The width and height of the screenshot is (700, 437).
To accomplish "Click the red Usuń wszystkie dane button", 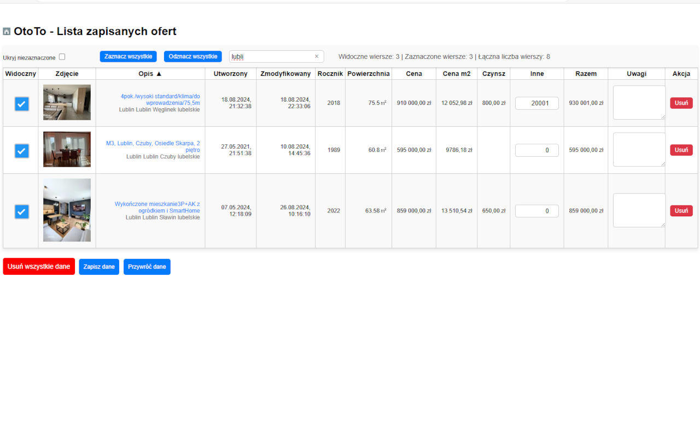I will [39, 267].
